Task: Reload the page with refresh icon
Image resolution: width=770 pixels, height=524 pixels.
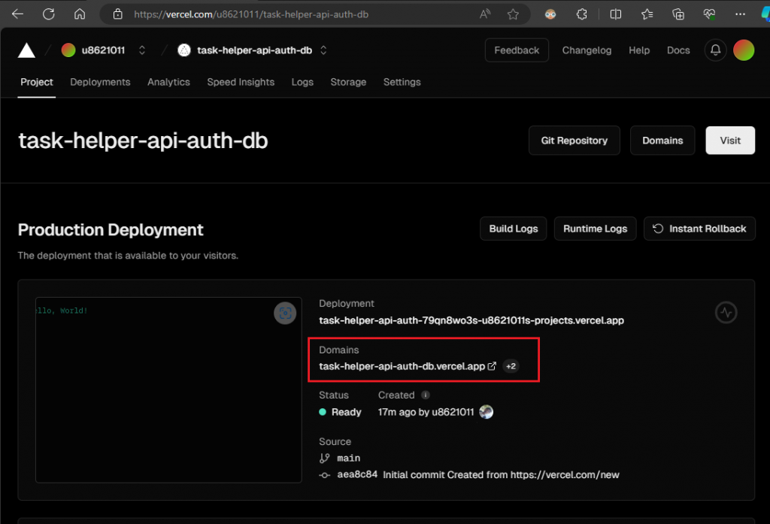Action: pyautogui.click(x=49, y=14)
